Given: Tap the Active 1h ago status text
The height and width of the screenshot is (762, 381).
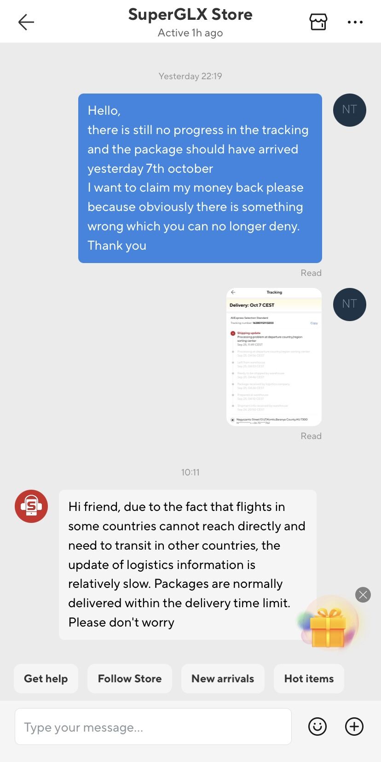Looking at the screenshot, I should tap(190, 33).
